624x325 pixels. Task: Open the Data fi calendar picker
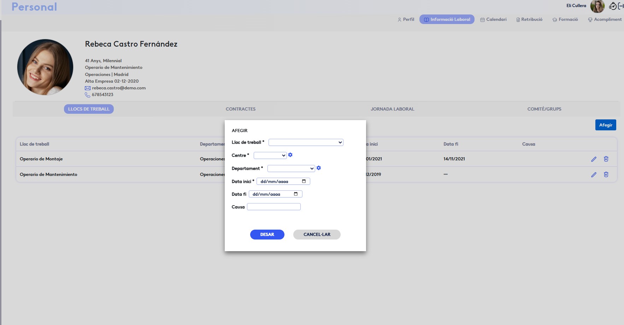tap(296, 194)
